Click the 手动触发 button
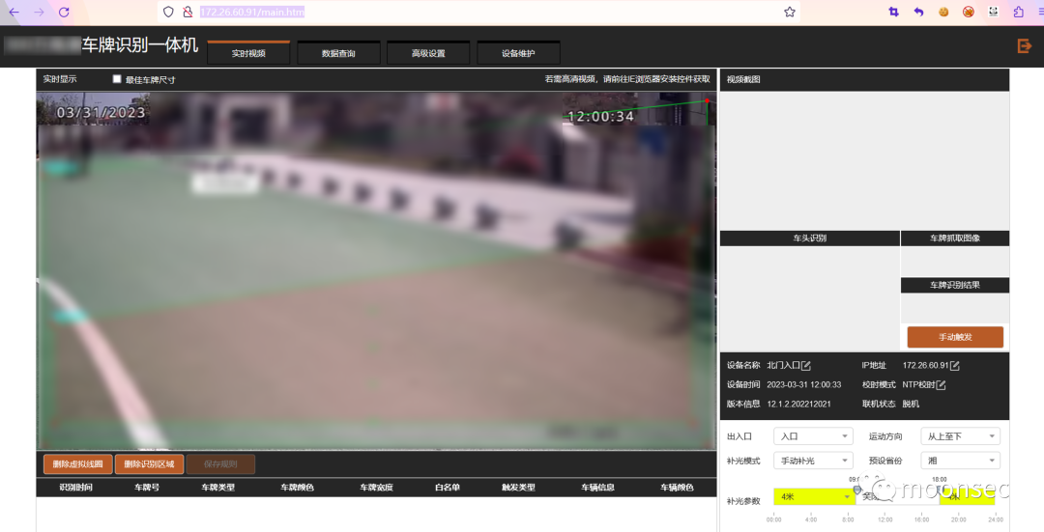Image resolution: width=1044 pixels, height=532 pixels. (x=955, y=337)
